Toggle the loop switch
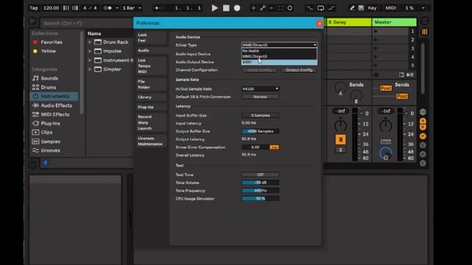 click(321, 8)
